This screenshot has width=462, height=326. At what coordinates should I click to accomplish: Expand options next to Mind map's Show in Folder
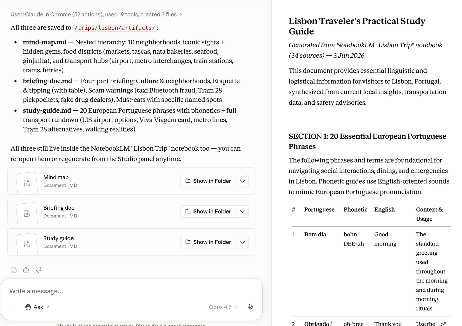coord(243,181)
